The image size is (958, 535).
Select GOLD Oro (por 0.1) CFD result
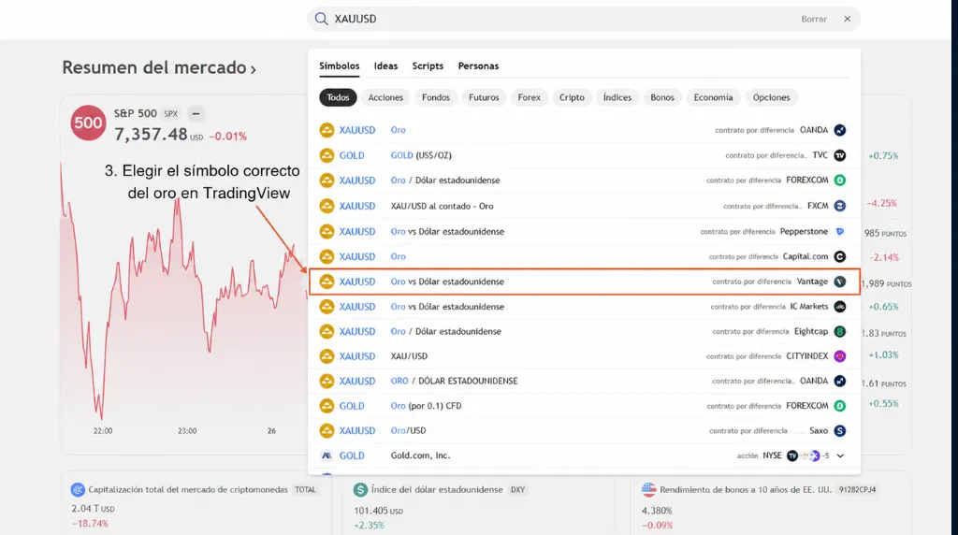pyautogui.click(x=584, y=406)
